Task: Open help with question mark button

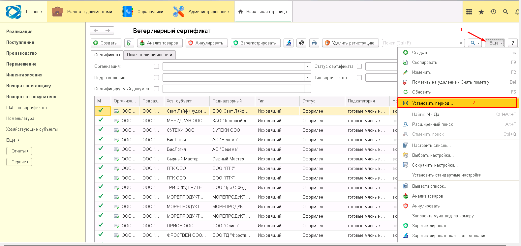Action: pos(512,43)
